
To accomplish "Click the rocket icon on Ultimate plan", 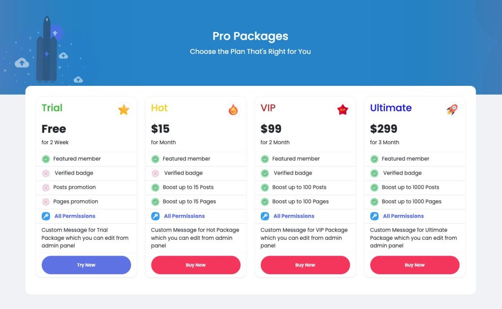I will 452,109.
